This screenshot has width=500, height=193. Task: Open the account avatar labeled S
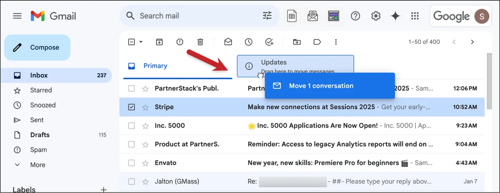pos(482,16)
